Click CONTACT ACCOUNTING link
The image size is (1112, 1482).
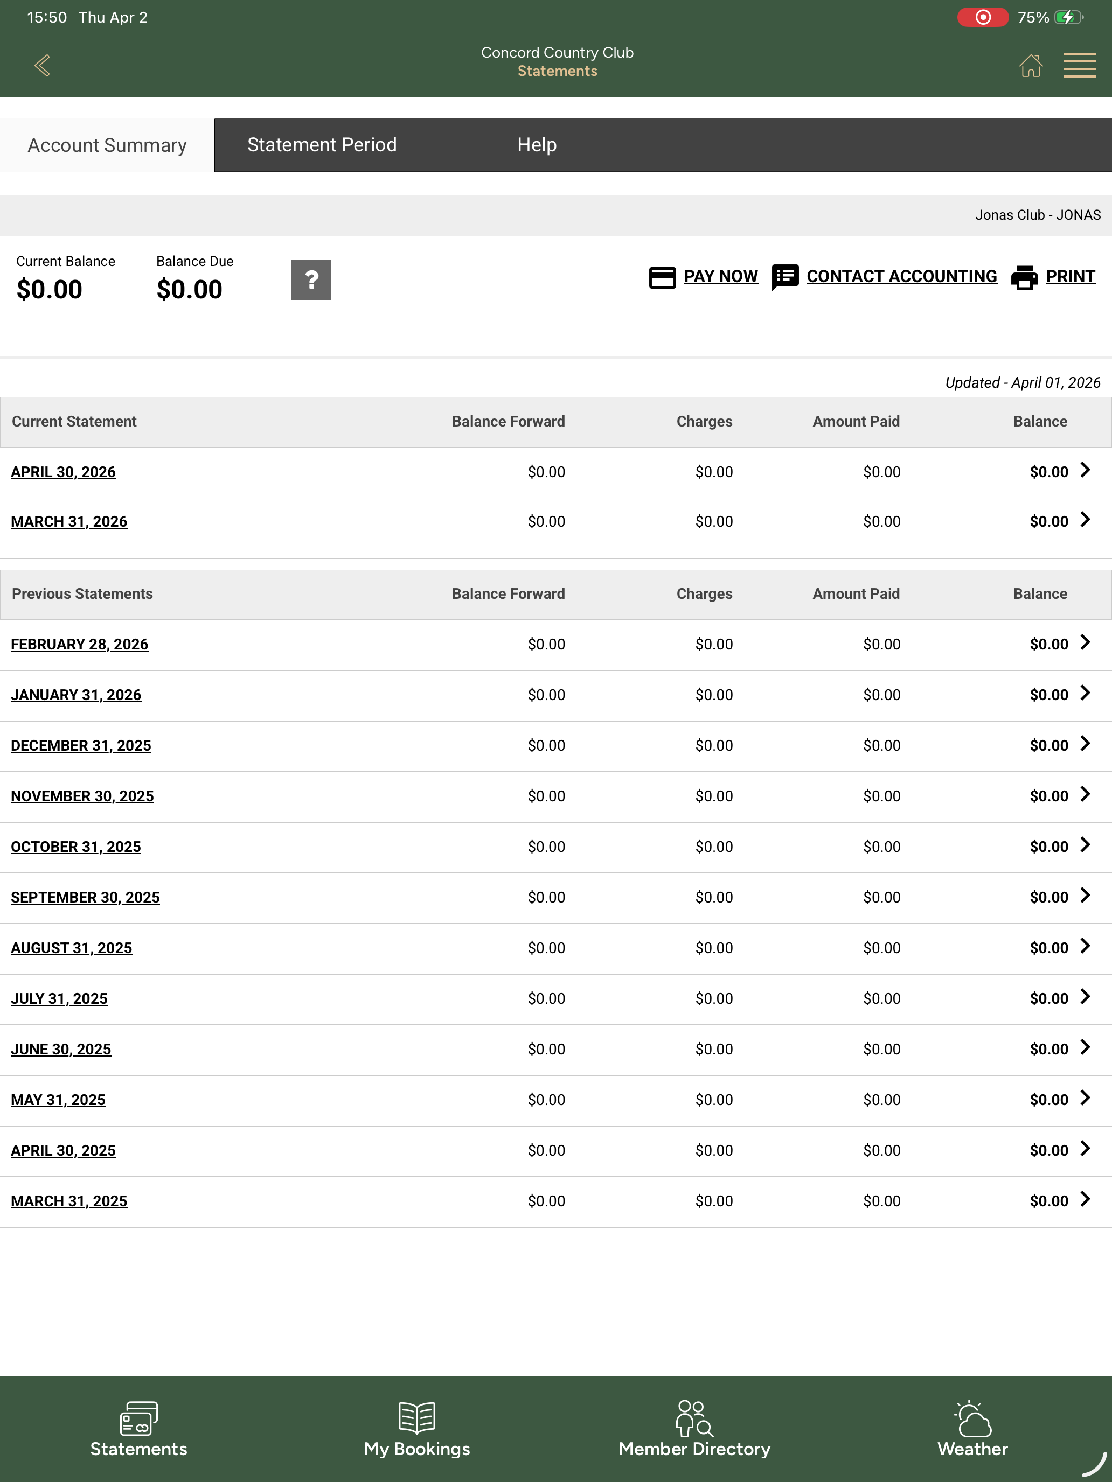click(x=901, y=277)
